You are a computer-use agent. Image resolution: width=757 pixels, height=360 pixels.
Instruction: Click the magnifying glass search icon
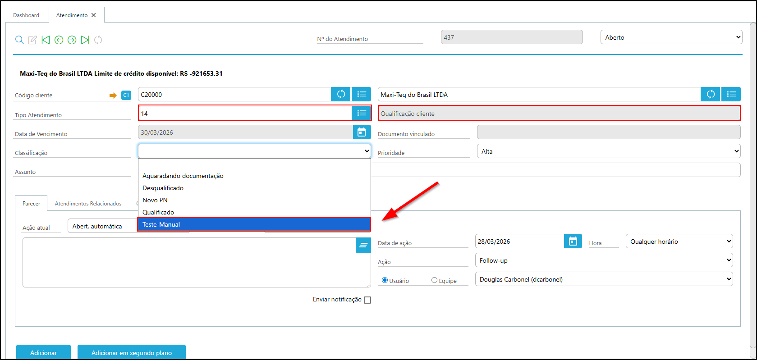19,40
